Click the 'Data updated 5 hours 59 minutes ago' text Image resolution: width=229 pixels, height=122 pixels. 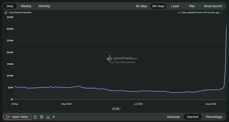[200, 12]
